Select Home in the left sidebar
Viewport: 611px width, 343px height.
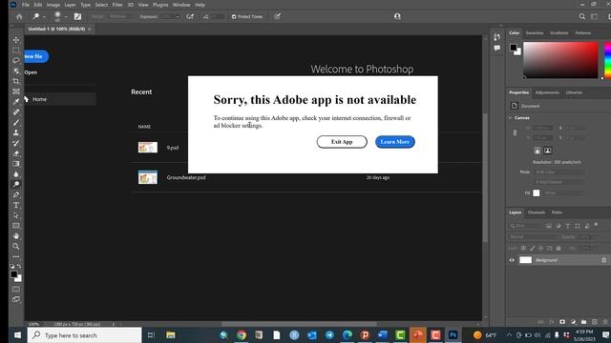click(60, 99)
